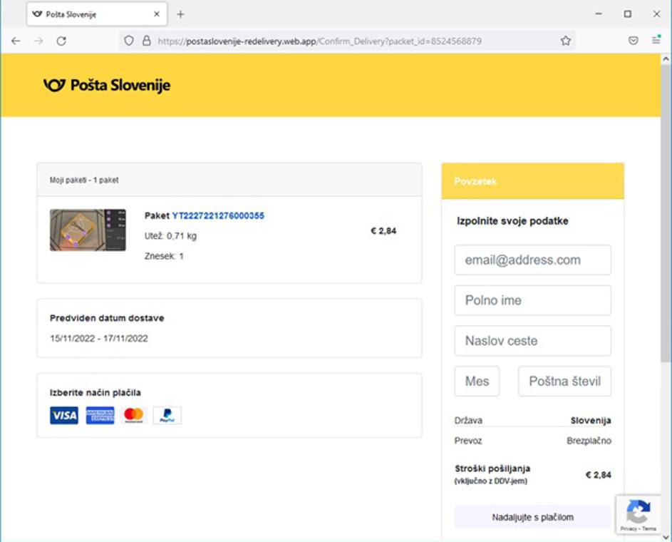Click the Pošta Slovenije header logo

(x=107, y=86)
